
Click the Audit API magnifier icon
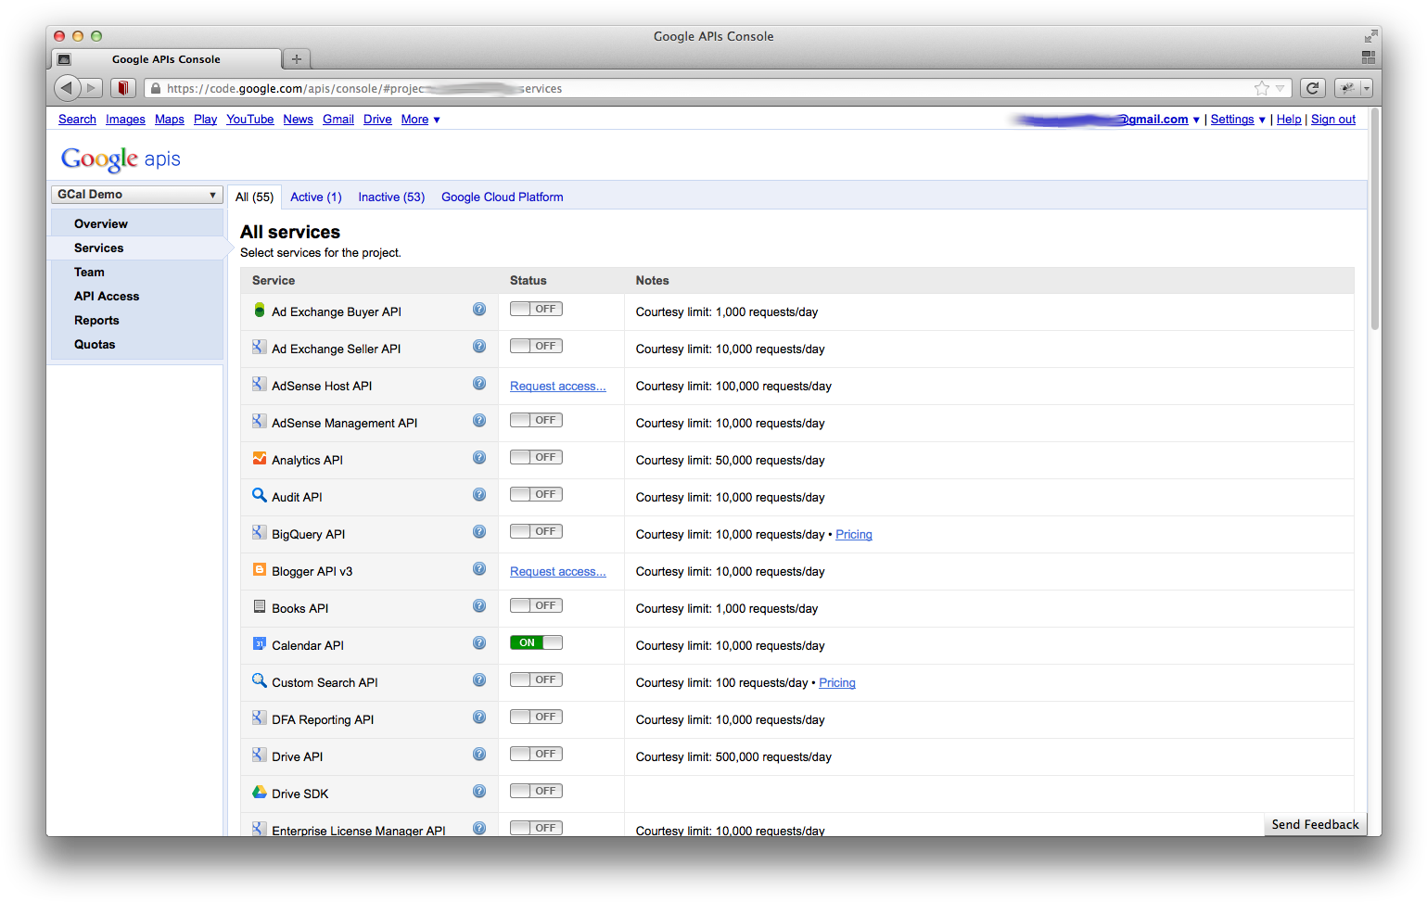point(259,494)
